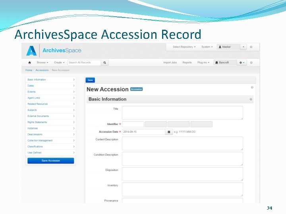Click into the Title text area
This screenshot has height=214, width=286.
pos(182,113)
